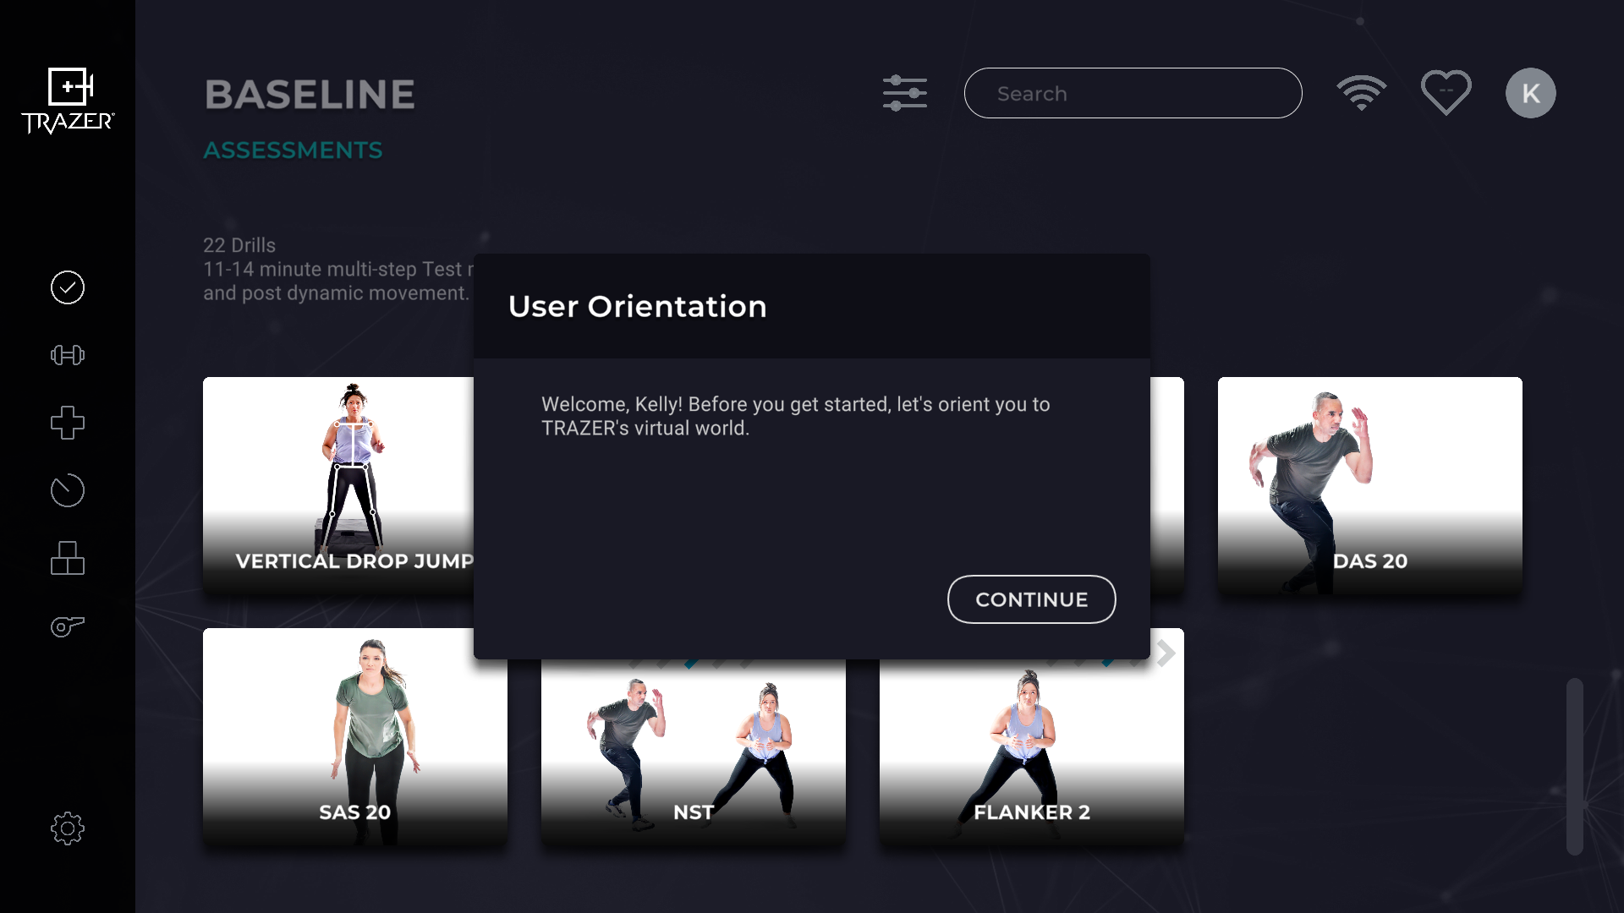
Task: Open the heart rate monitor icon
Action: pos(1446,92)
